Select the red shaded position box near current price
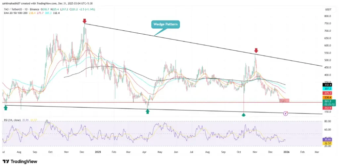The width and height of the screenshot is (339, 168). (284, 100)
